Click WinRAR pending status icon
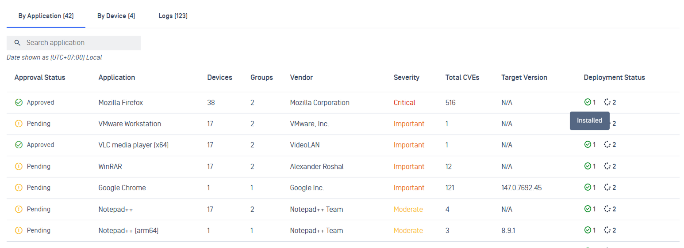Screen dimensions: 684x248 pos(19,166)
